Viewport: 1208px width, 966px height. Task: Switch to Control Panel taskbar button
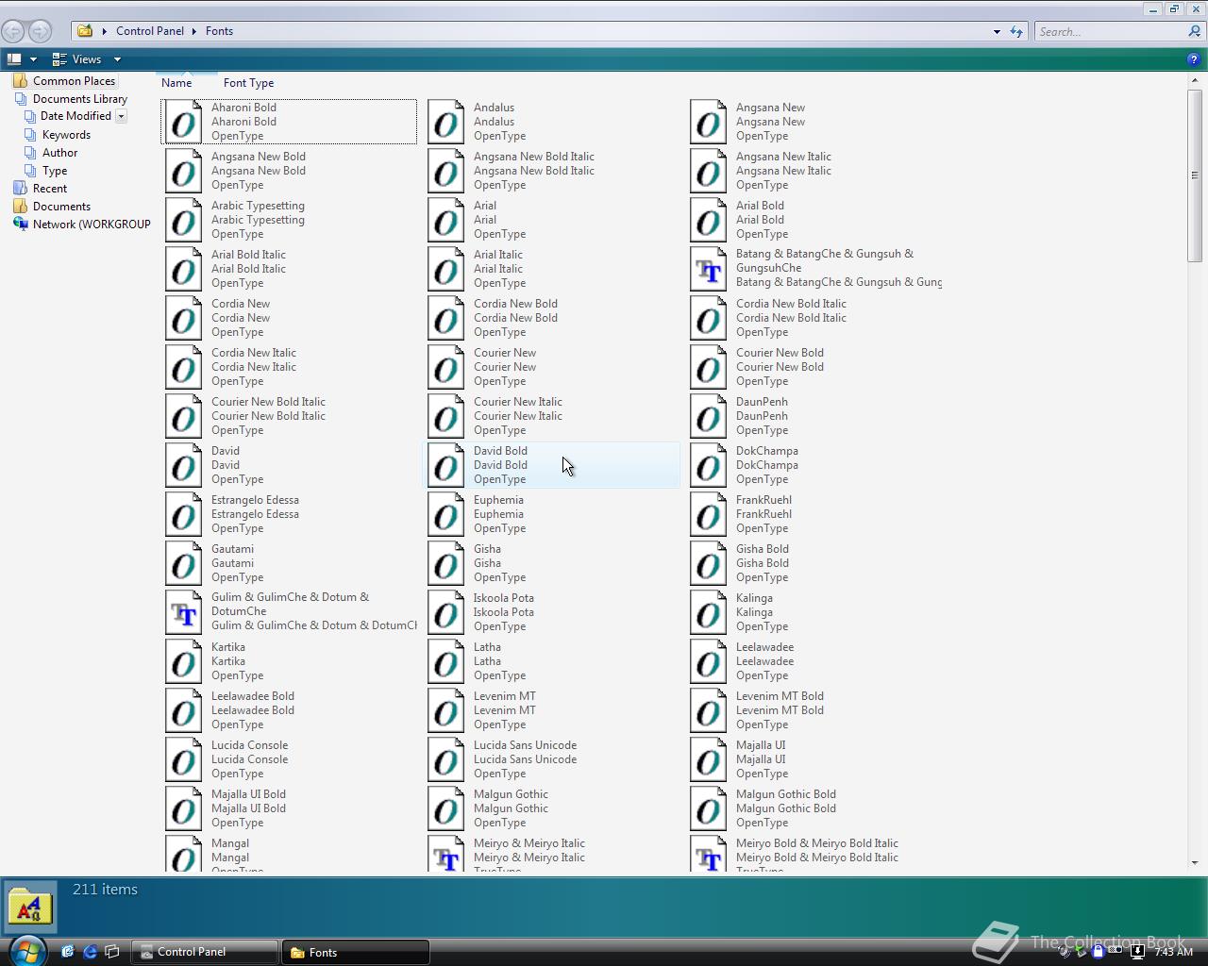coord(204,952)
